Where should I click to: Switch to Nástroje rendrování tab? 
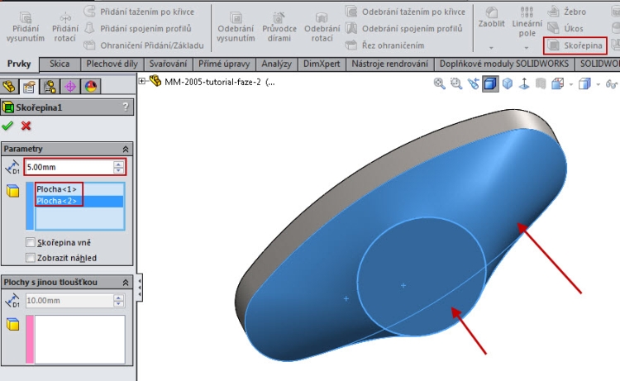(390, 64)
